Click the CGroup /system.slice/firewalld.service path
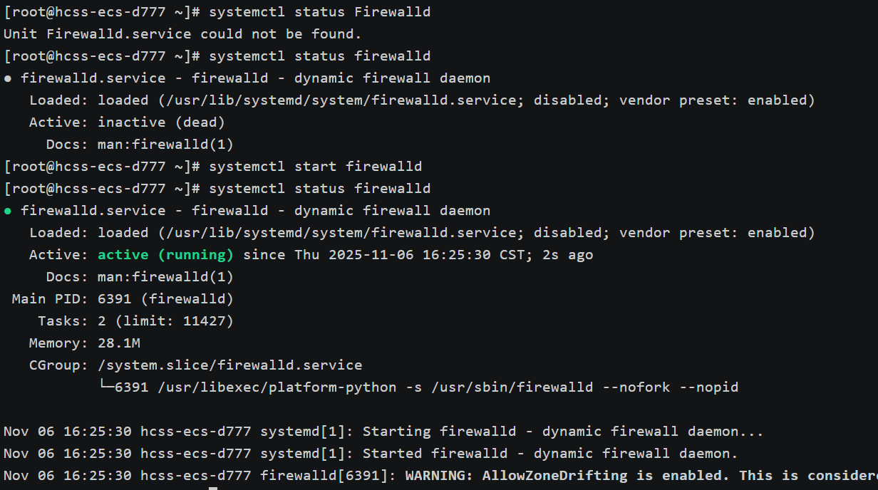This screenshot has width=878, height=490. [229, 365]
